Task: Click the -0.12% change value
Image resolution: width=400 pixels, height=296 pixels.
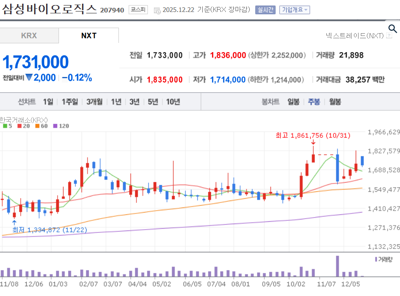Action: 77,77
